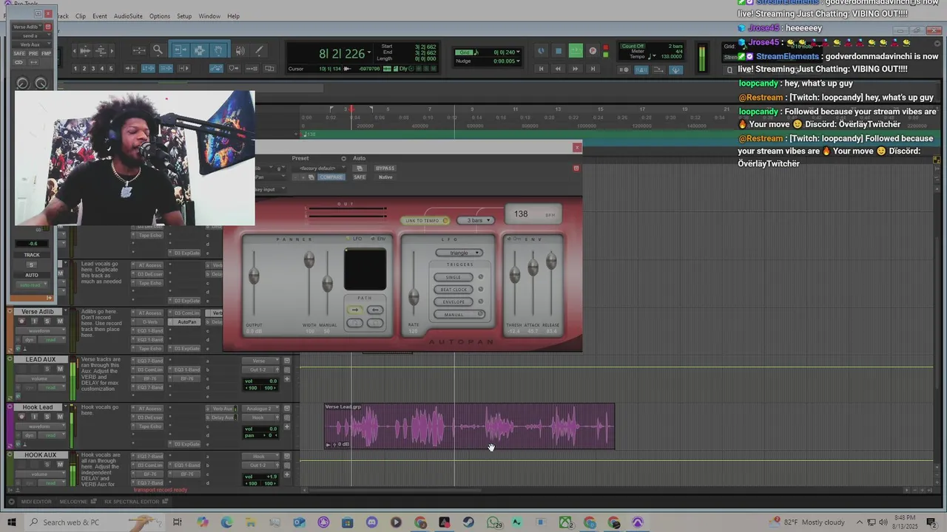Click zoom preset number 1
The width and height of the screenshot is (947, 532).
pos(75,69)
